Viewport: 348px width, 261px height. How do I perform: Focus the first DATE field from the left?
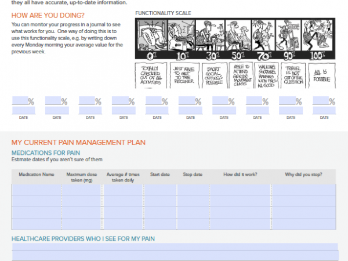[24, 110]
